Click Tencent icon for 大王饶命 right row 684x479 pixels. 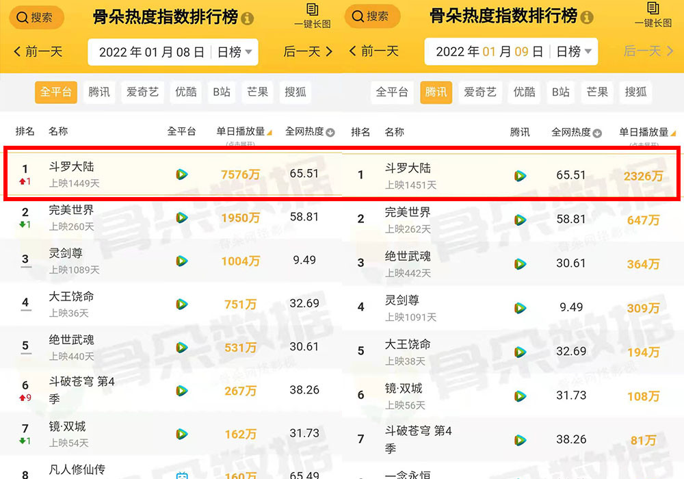click(520, 352)
